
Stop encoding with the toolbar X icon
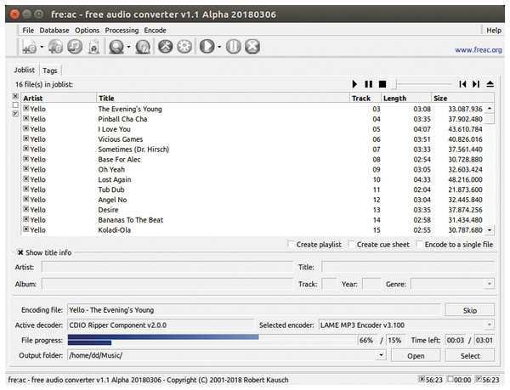(x=252, y=47)
